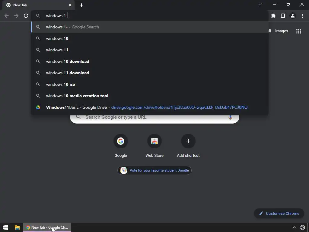Image resolution: width=309 pixels, height=232 pixels.
Task: Open the Windows11Basic Google Drive suggestion
Action: click(x=150, y=107)
